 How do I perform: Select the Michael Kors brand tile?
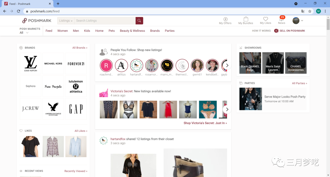coord(53,64)
